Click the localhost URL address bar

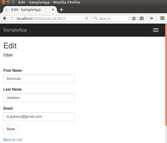pos(48,18)
